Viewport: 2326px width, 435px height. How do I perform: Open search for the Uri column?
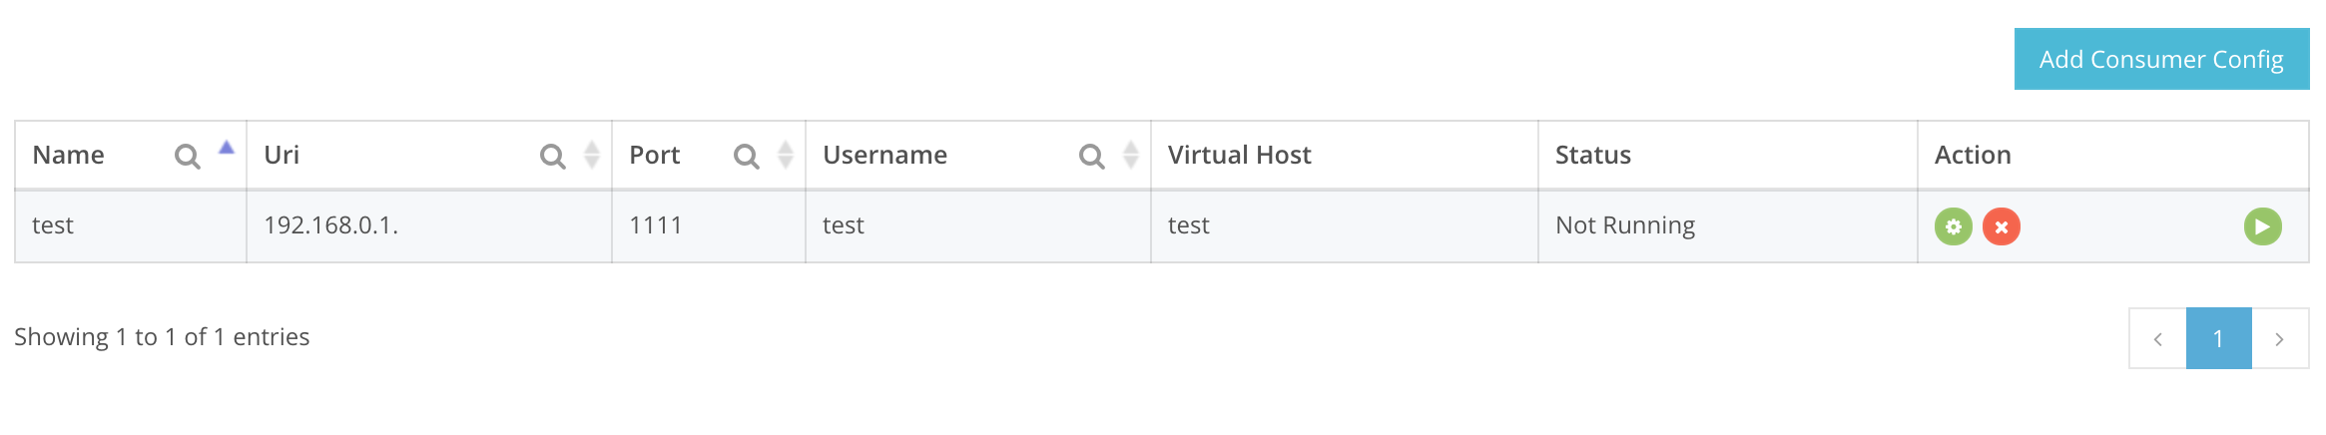coord(552,156)
